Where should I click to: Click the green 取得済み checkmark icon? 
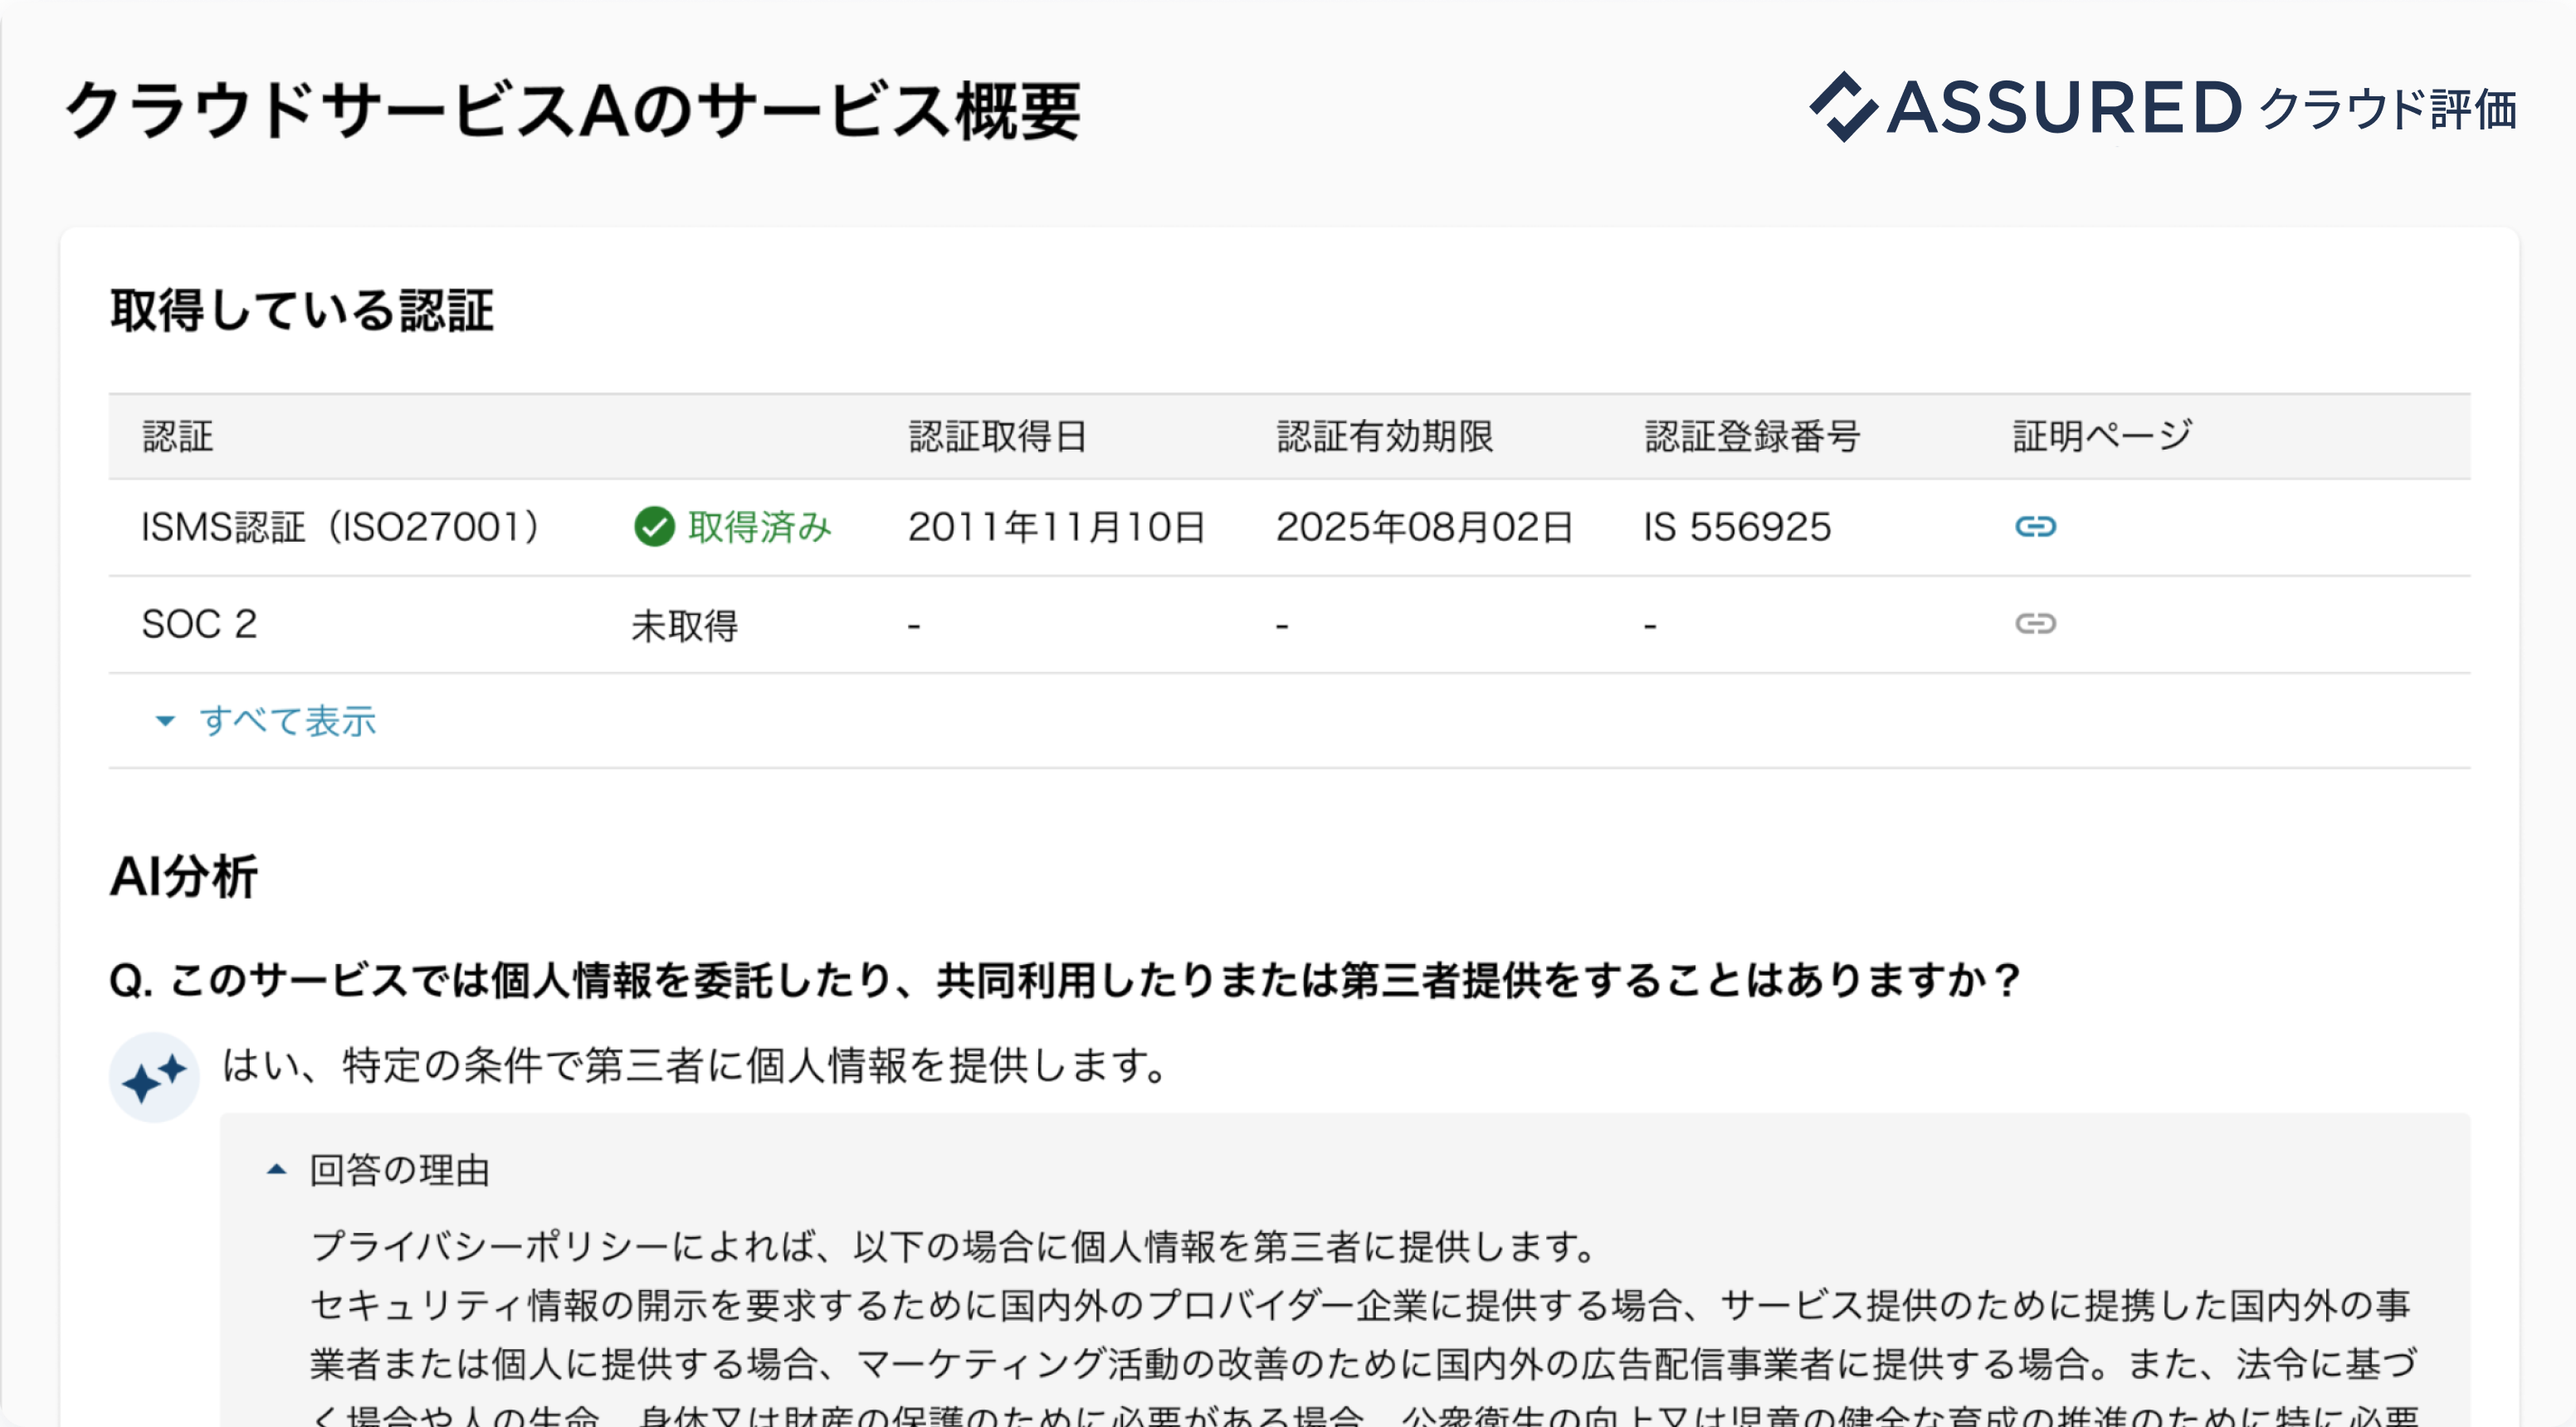point(654,527)
